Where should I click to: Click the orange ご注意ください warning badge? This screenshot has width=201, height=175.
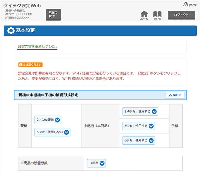[x=30, y=65]
